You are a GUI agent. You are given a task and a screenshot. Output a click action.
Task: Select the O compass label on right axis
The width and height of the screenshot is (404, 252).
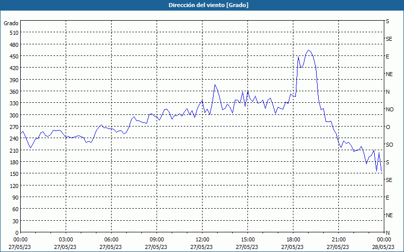point(388,127)
